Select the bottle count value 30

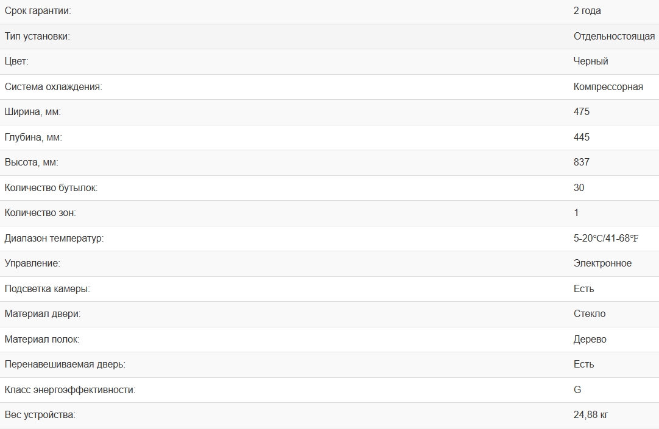point(579,188)
